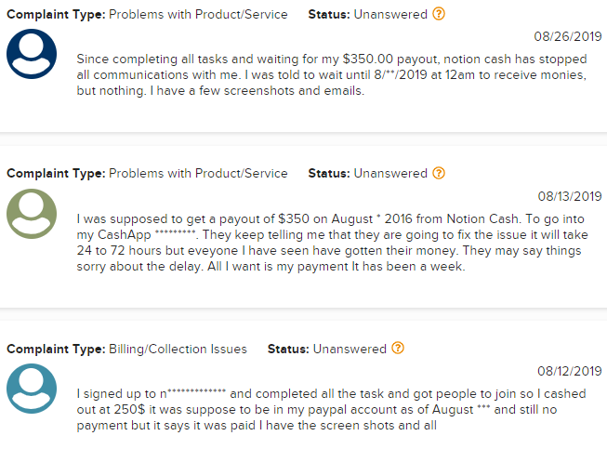Click help icon beside 08/13/2019 complaint status
This screenshot has height=449, width=607.
coord(439,173)
